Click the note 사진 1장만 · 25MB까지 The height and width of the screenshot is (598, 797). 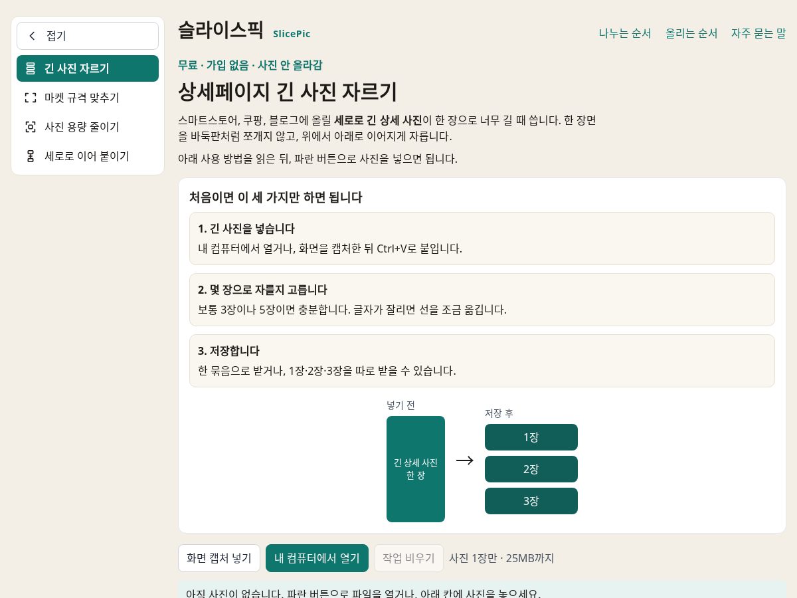pos(501,558)
